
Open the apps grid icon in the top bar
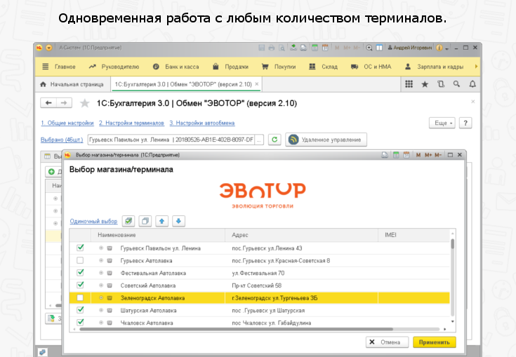pos(409,84)
